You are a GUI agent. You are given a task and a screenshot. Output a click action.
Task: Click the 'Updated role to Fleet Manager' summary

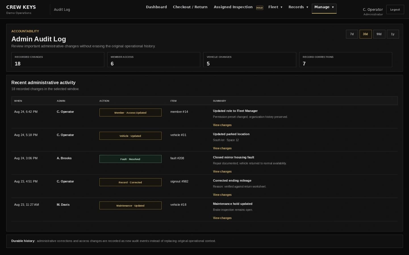(x=235, y=111)
